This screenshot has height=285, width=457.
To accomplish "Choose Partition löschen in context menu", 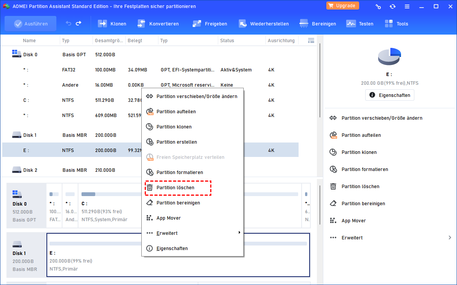I will pyautogui.click(x=192, y=188).
